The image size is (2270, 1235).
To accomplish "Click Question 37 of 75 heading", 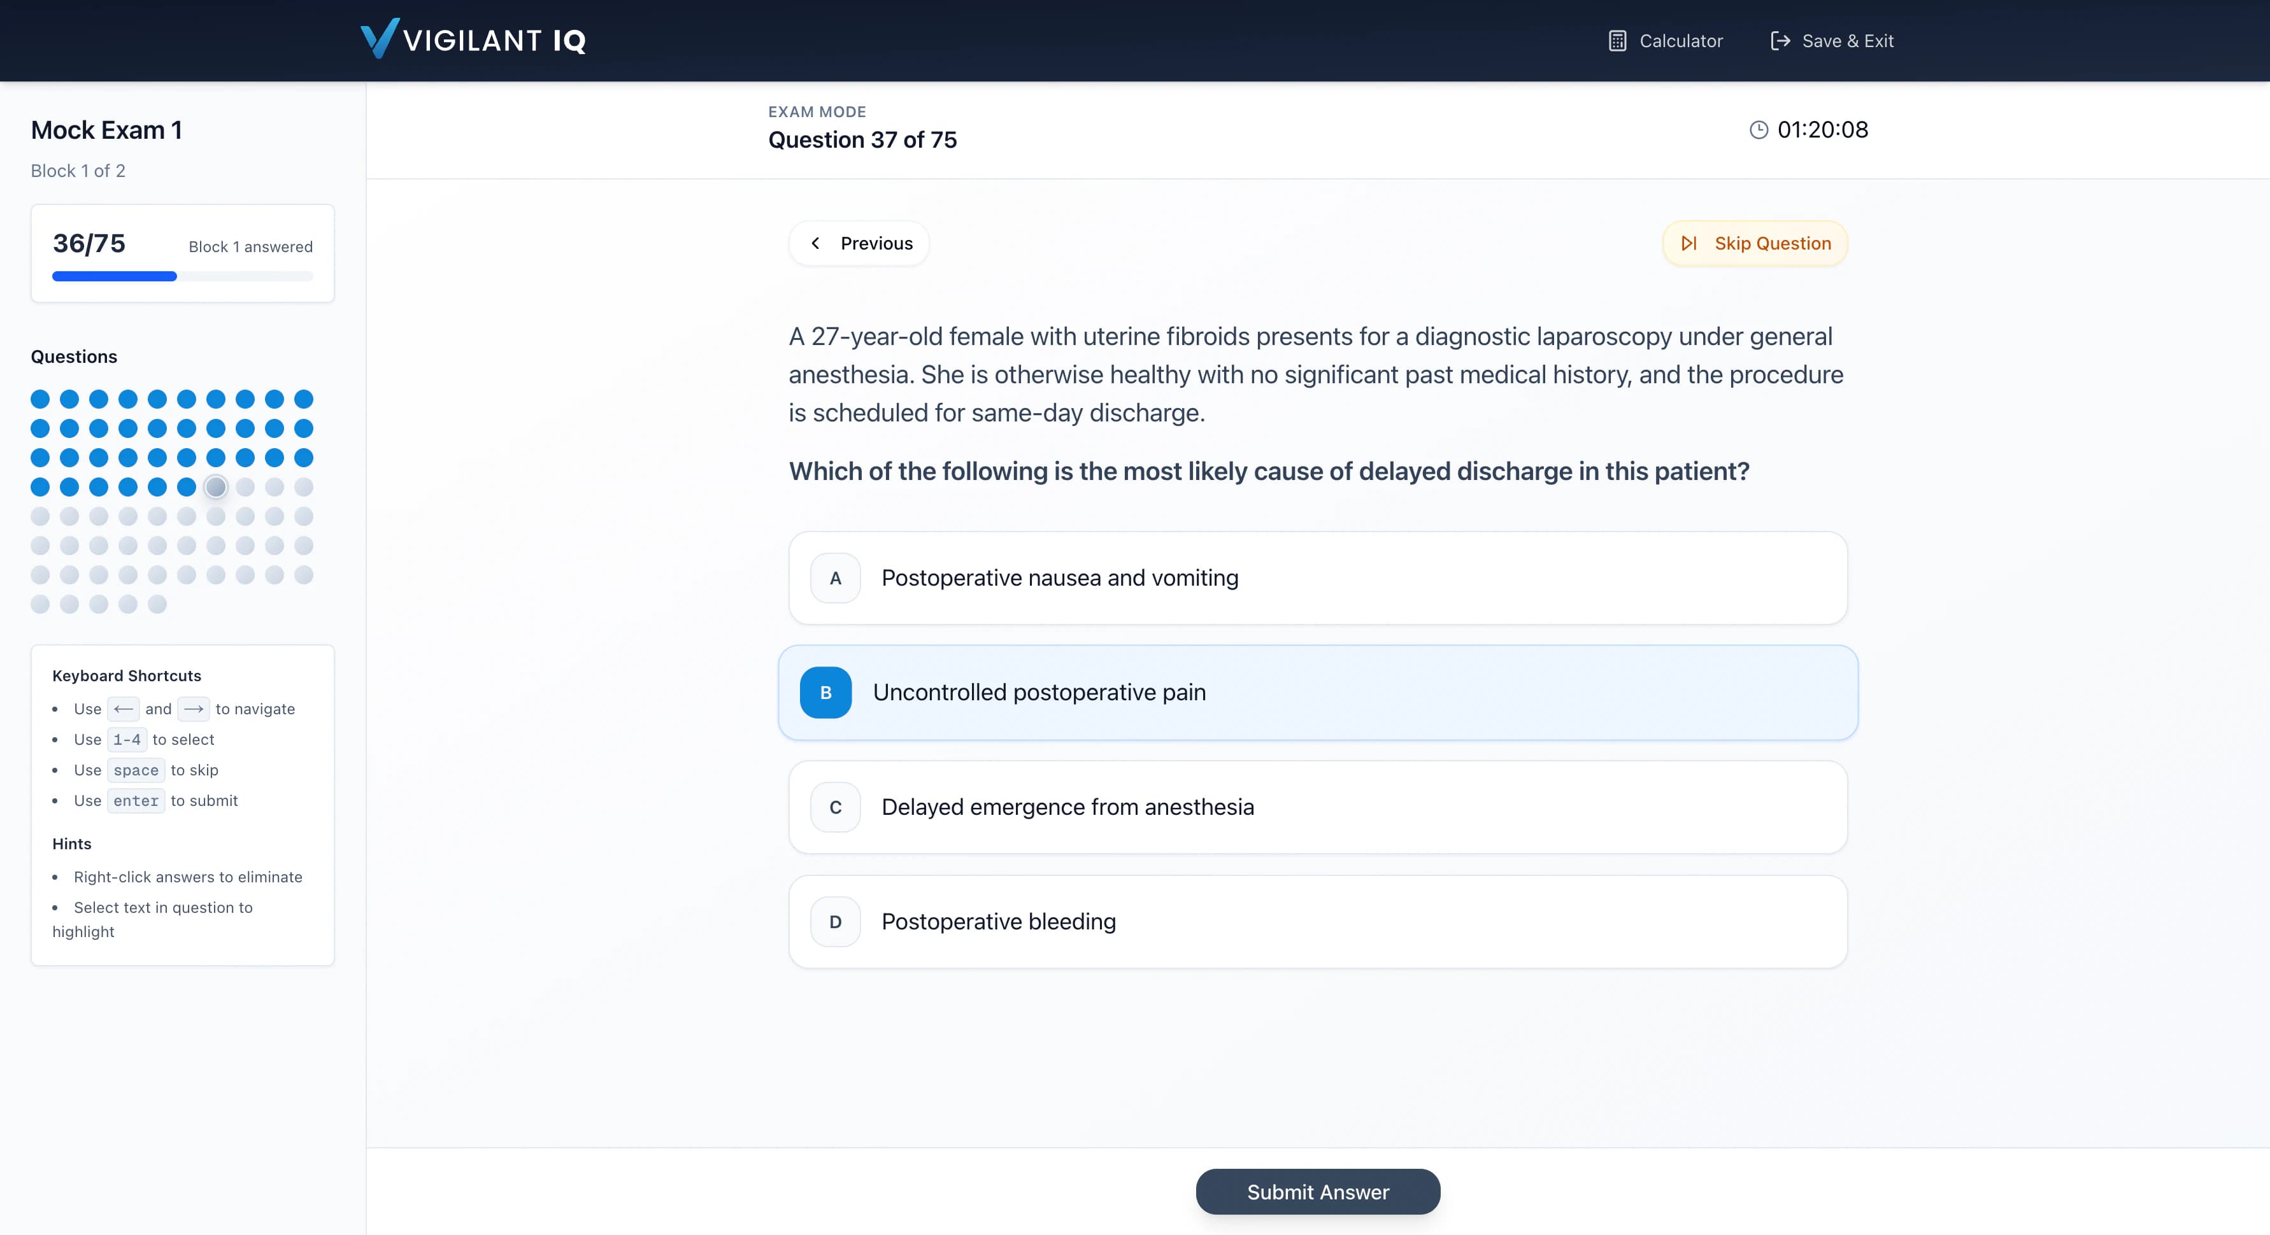I will [x=862, y=140].
